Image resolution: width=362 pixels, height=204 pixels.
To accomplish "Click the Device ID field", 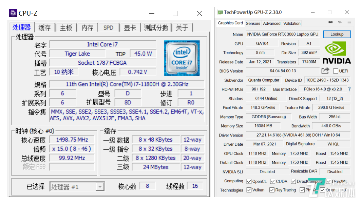I will pyautogui.click(x=327, y=80).
